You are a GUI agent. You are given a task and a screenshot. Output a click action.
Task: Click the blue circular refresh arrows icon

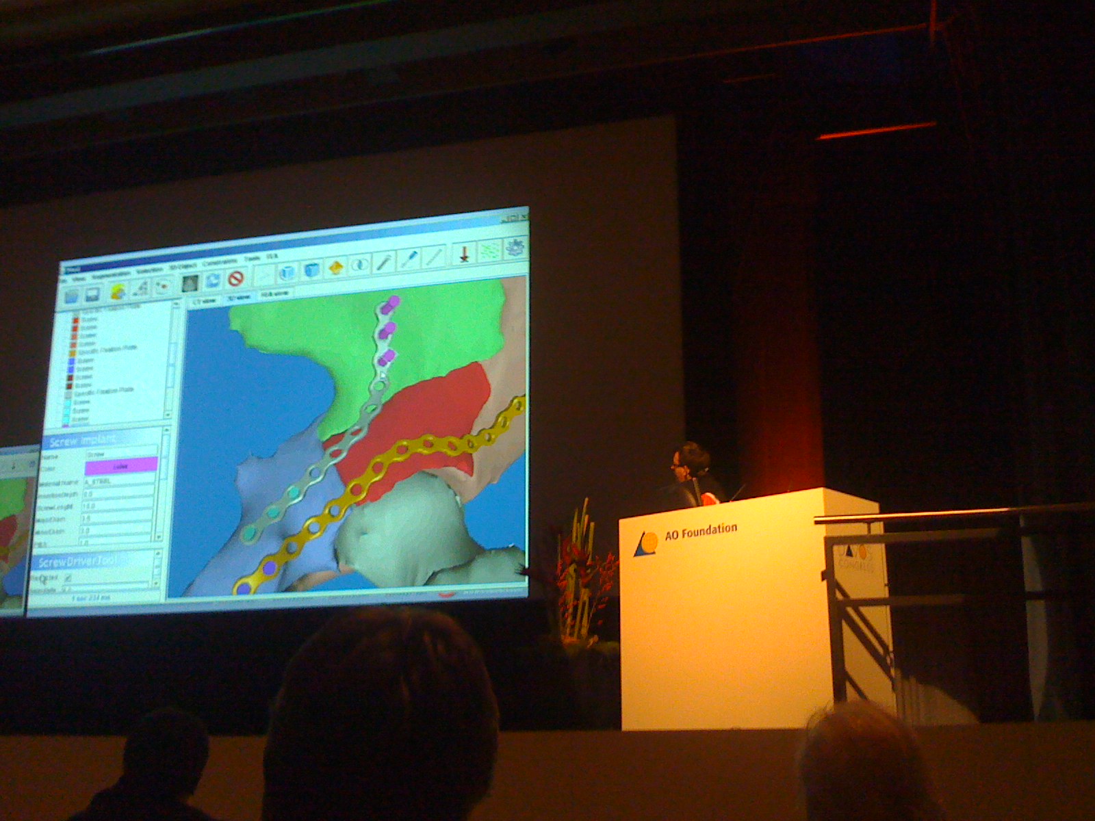(x=213, y=281)
